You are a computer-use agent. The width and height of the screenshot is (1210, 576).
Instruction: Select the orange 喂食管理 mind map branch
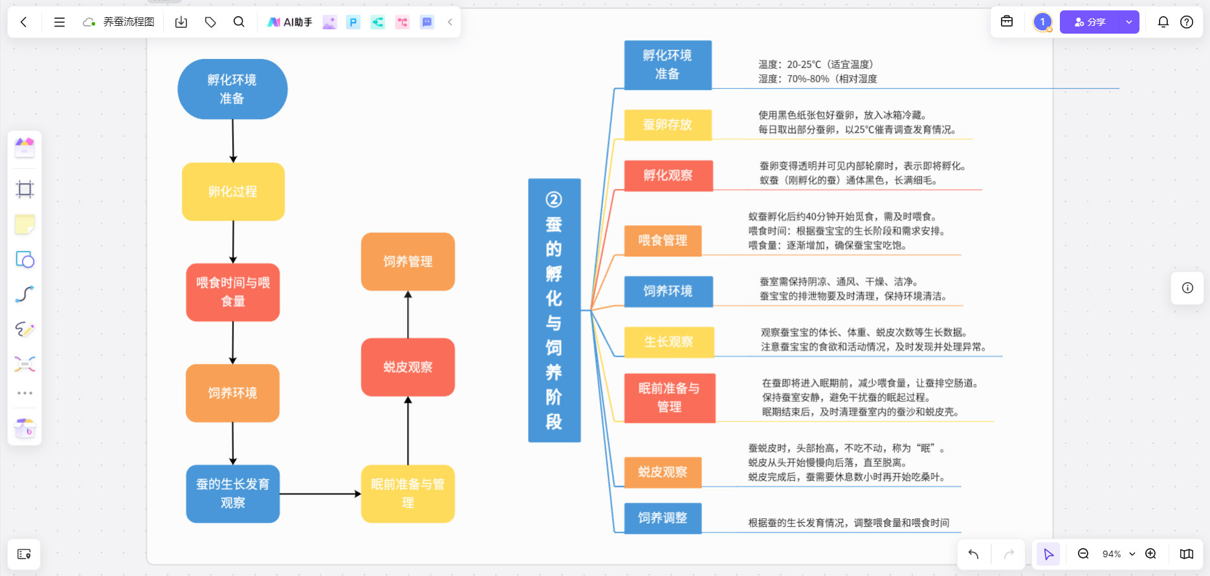[663, 241]
